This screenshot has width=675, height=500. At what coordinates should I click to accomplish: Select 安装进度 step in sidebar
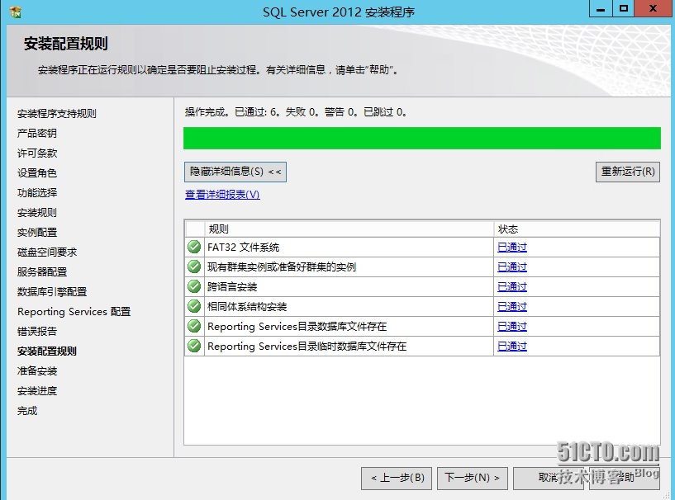coord(37,390)
